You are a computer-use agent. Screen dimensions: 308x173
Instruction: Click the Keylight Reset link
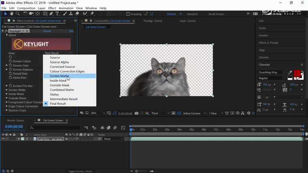tap(47, 31)
